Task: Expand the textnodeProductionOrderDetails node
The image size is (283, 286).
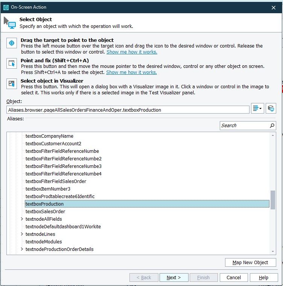Action: pos(22,249)
